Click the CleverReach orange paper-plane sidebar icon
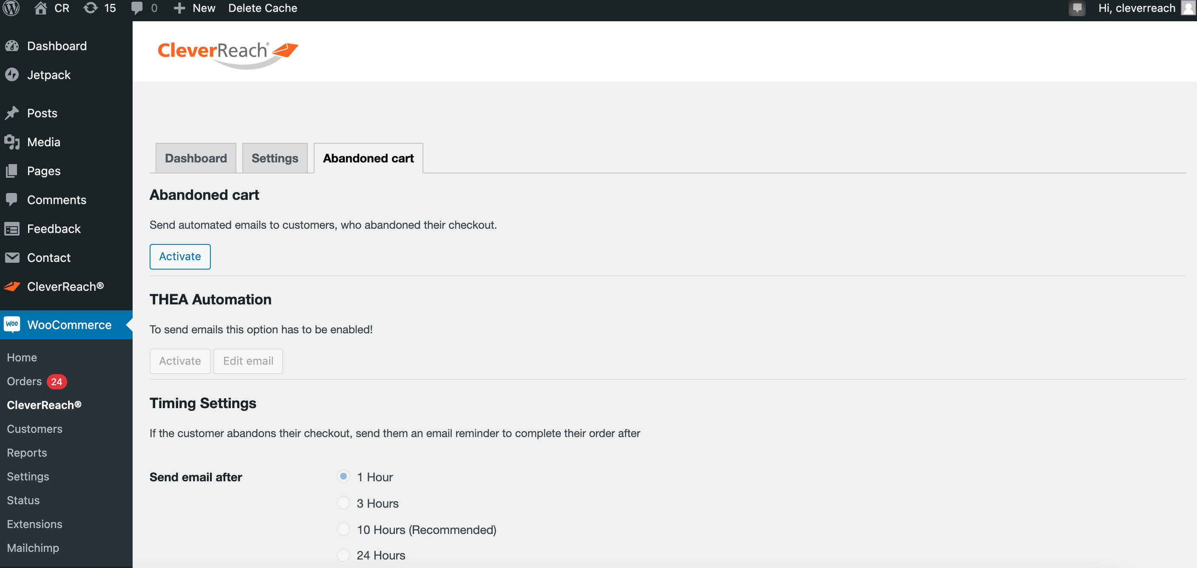The width and height of the screenshot is (1197, 568). point(12,286)
